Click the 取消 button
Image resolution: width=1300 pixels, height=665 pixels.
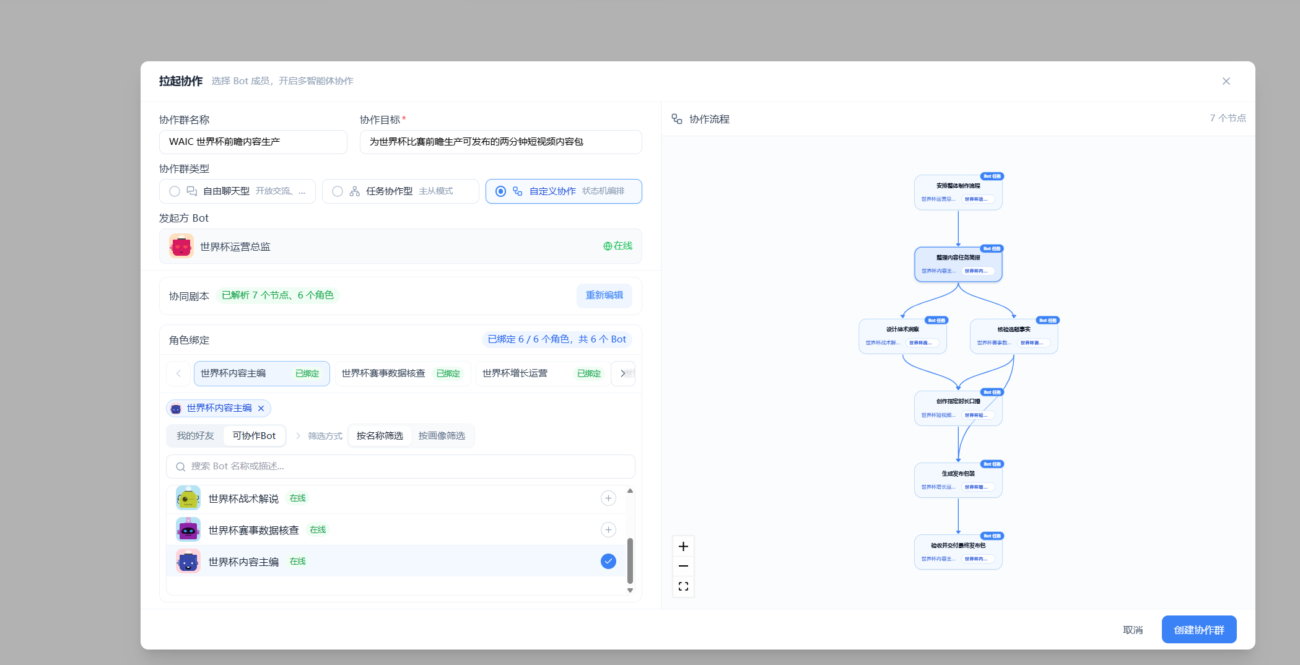click(x=1133, y=630)
